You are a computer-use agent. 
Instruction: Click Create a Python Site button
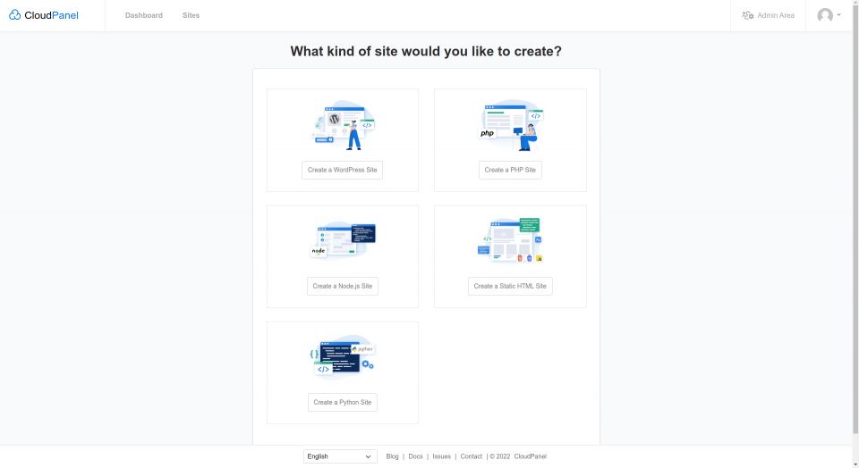click(x=343, y=403)
